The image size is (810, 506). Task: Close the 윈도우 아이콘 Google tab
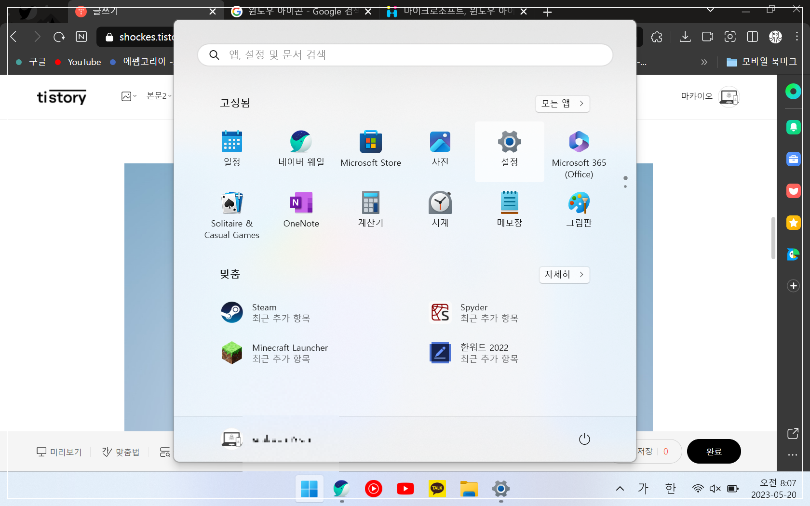click(x=368, y=12)
